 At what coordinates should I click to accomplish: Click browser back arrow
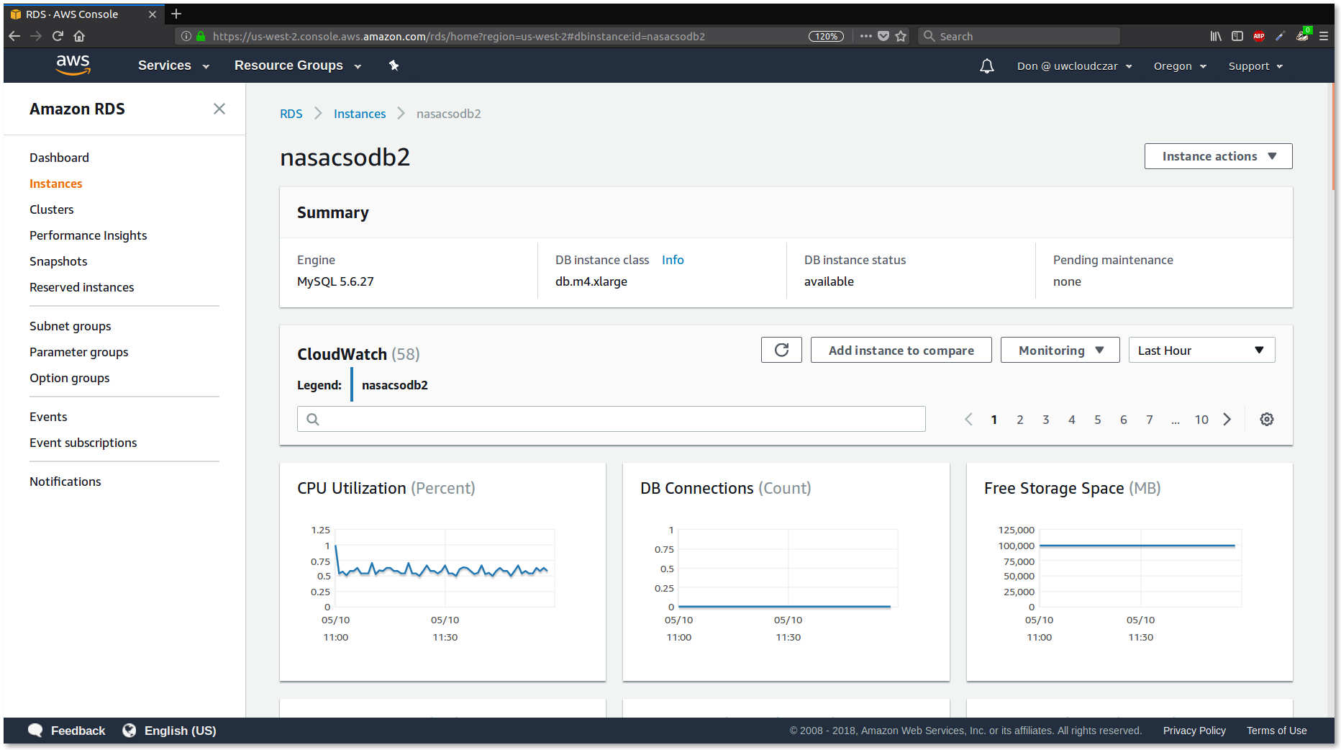click(14, 36)
